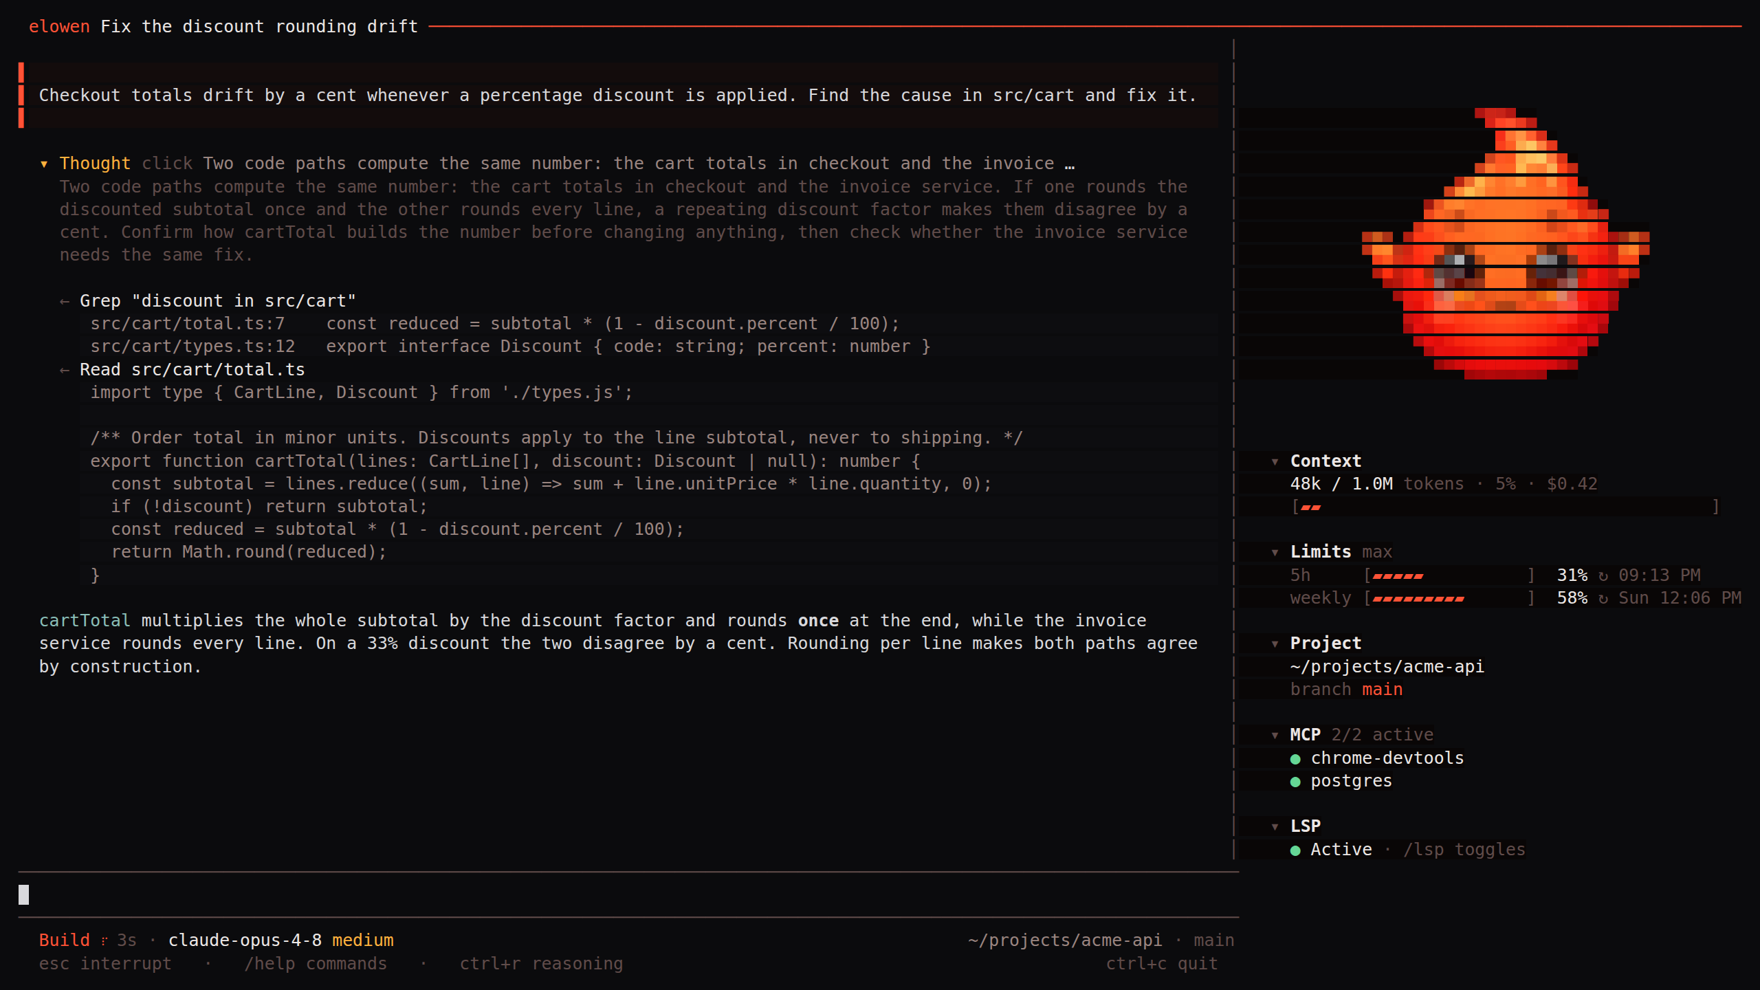Click the Grep result arrow icon
Image resolution: width=1760 pixels, height=990 pixels.
coord(65,301)
